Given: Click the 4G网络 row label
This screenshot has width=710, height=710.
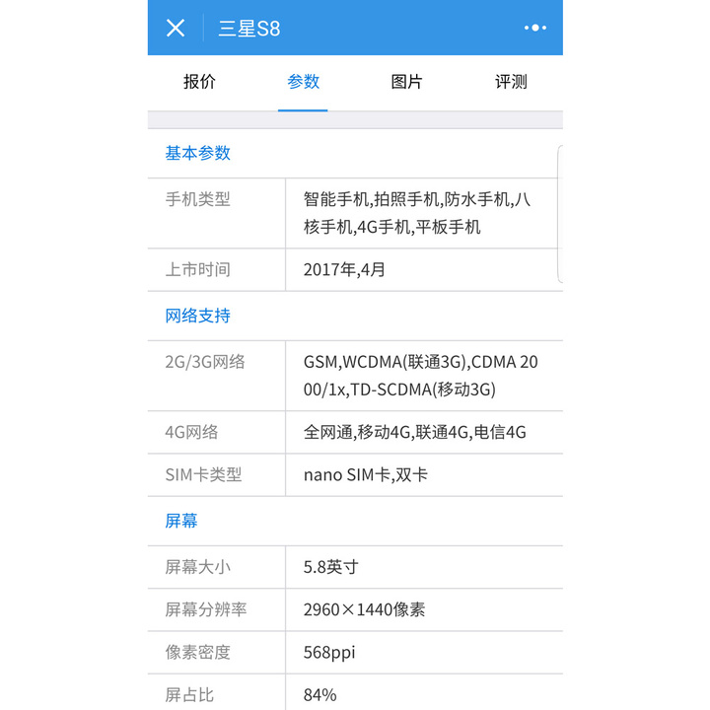Looking at the screenshot, I should click(191, 432).
